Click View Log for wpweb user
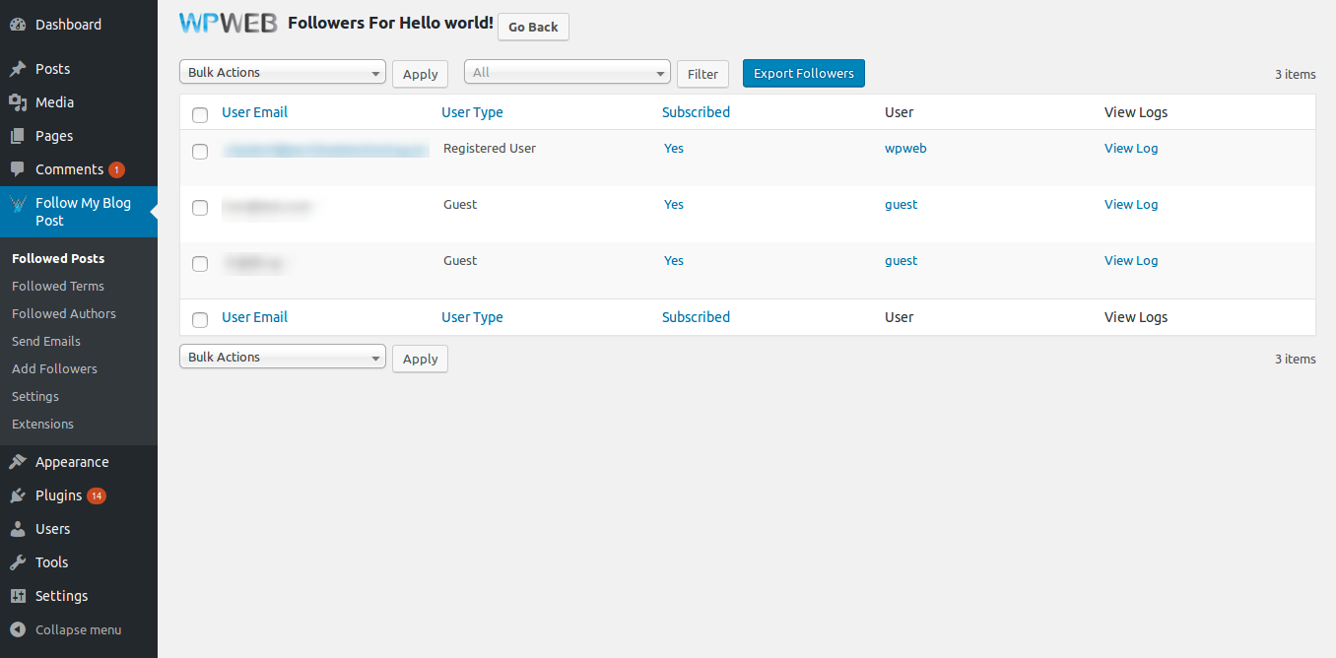 (1130, 149)
